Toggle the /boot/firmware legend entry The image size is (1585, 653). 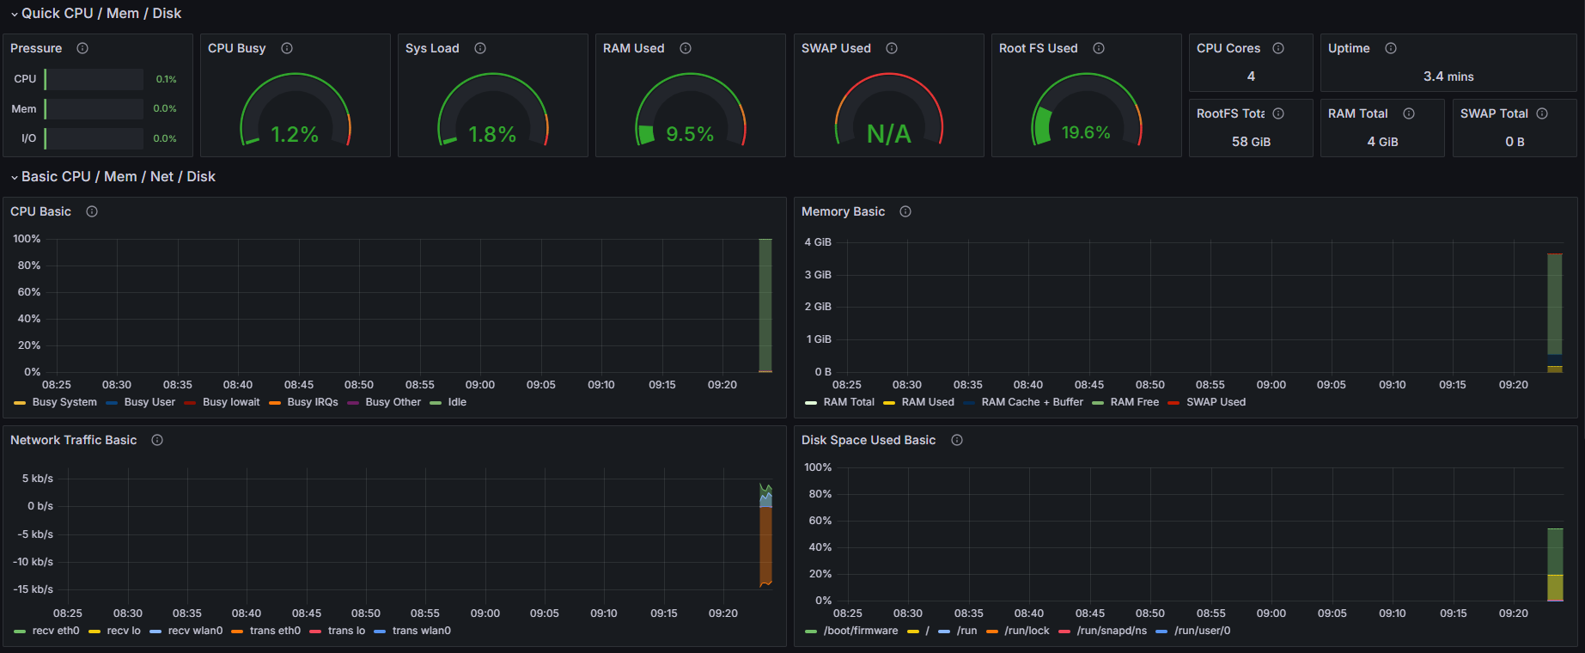pos(860,631)
